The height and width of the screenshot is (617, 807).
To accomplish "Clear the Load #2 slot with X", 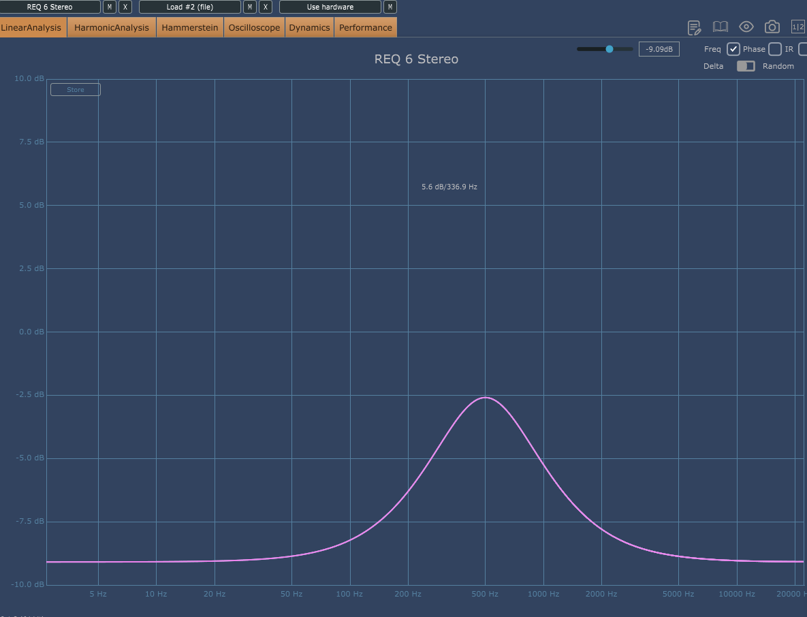I will pyautogui.click(x=266, y=7).
